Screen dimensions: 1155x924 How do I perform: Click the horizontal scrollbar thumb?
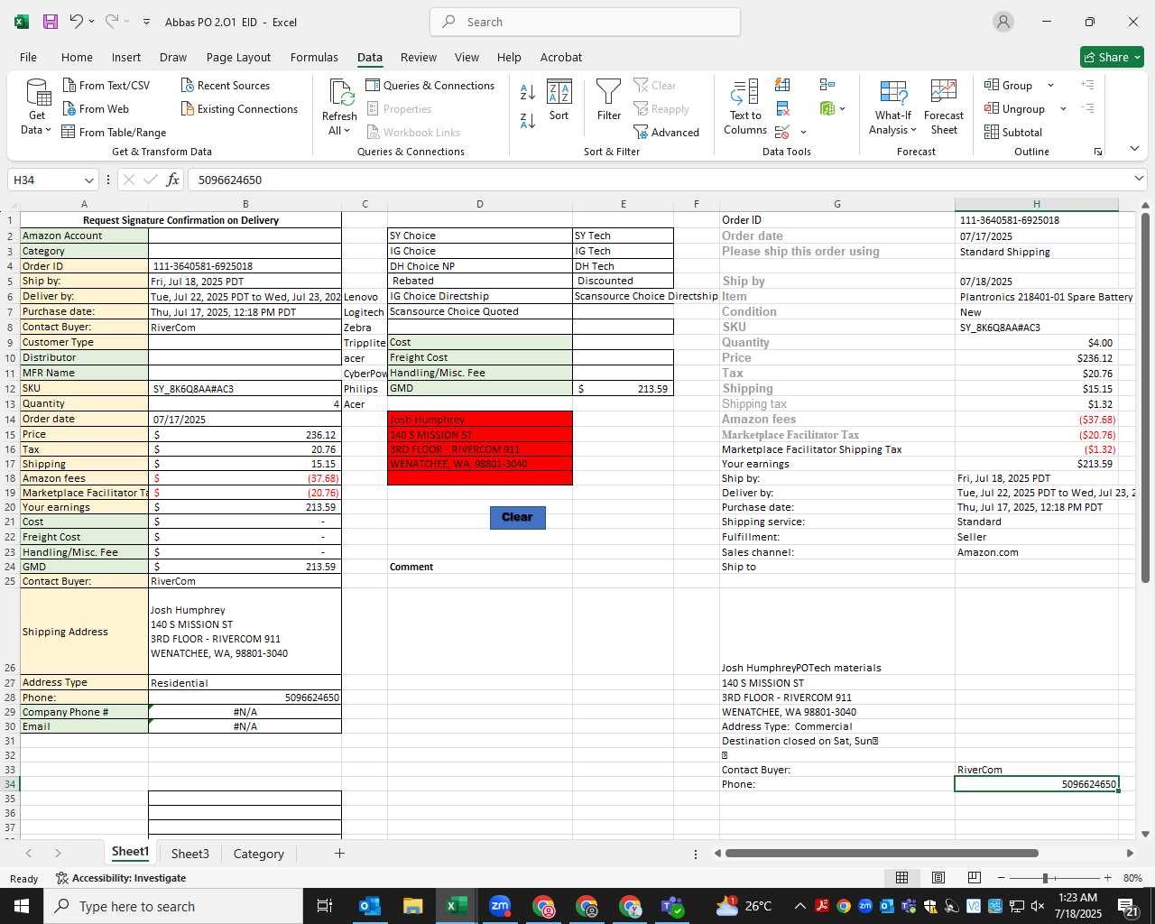882,853
